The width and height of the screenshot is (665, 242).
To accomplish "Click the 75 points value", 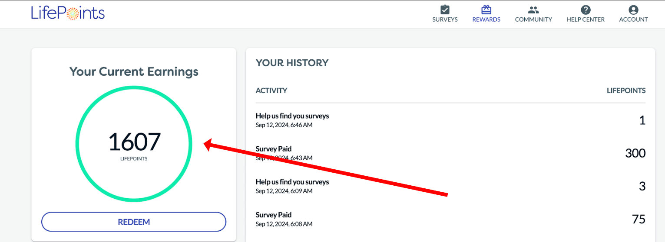I will pyautogui.click(x=639, y=219).
